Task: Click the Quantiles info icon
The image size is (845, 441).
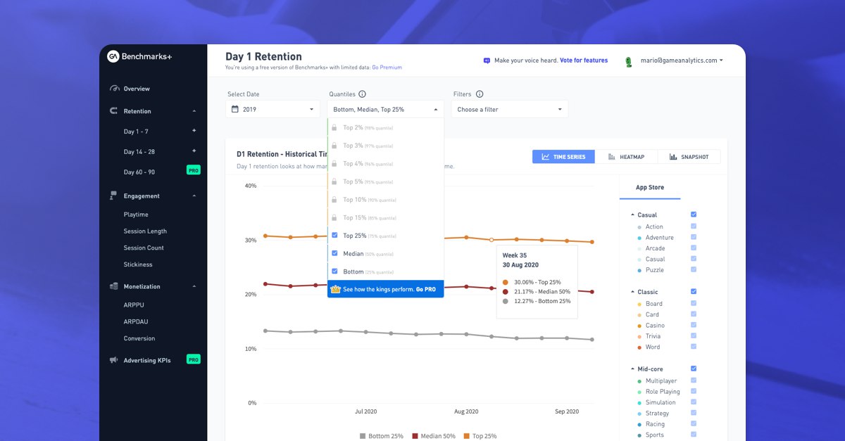Action: (362, 94)
